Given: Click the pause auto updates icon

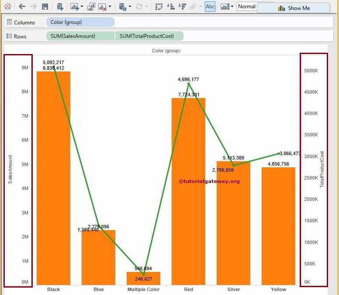Looking at the screenshot, I should coord(123,7).
